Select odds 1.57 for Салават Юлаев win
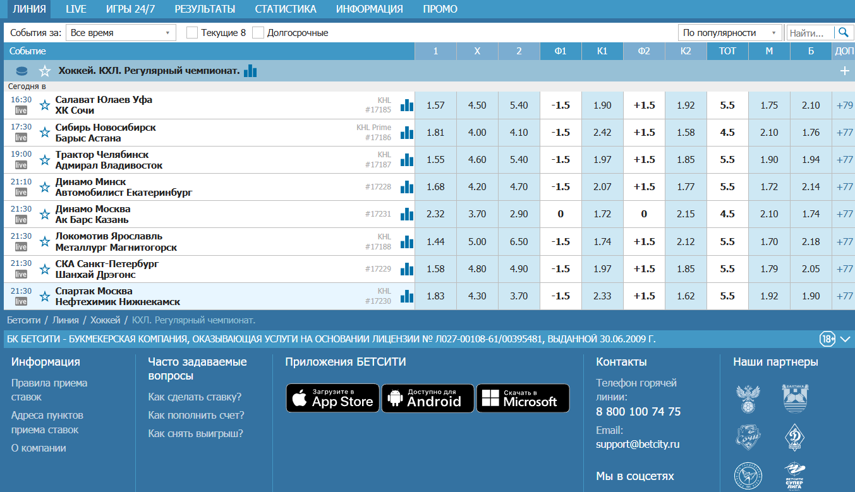 (435, 105)
